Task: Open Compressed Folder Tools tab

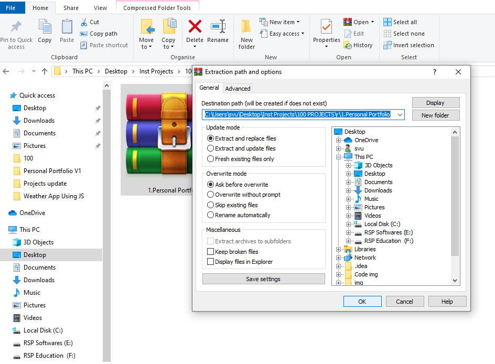Action: click(x=157, y=8)
